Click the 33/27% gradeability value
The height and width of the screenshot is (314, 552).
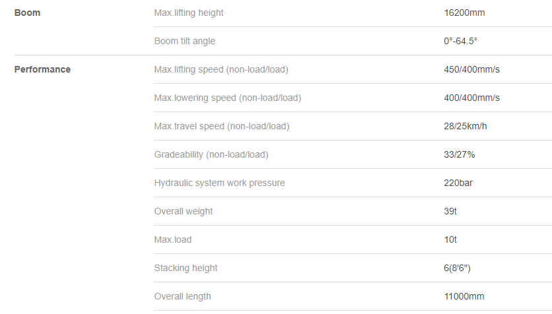pos(460,154)
